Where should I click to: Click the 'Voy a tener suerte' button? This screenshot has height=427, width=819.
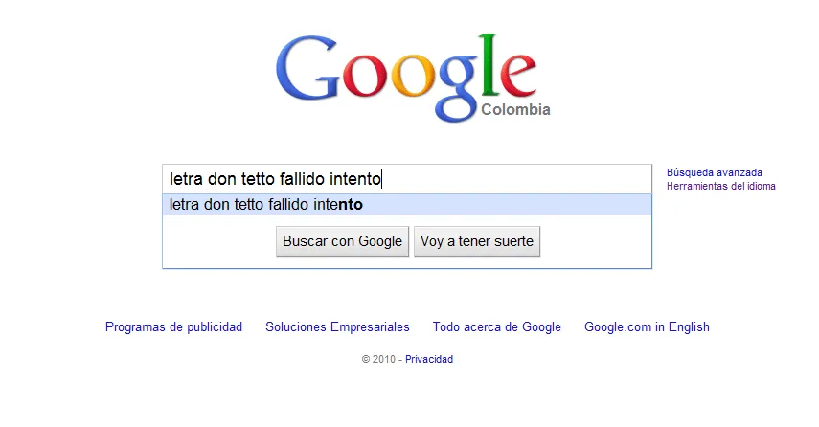tap(477, 241)
